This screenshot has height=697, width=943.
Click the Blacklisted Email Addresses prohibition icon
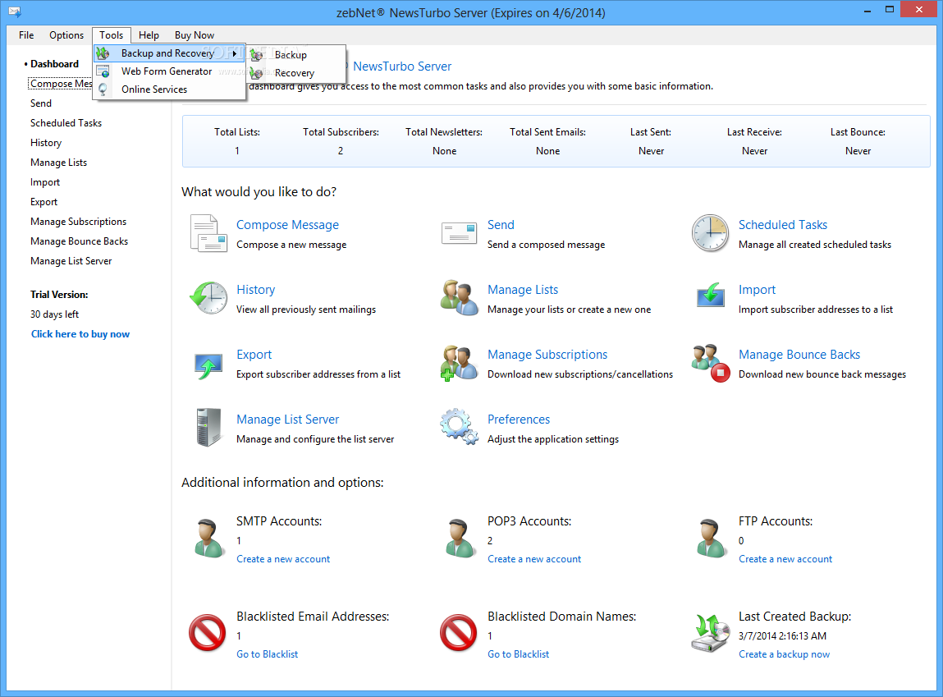[208, 633]
